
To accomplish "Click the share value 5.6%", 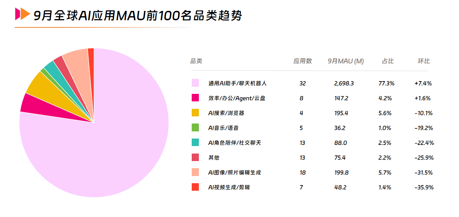I will tap(385, 113).
